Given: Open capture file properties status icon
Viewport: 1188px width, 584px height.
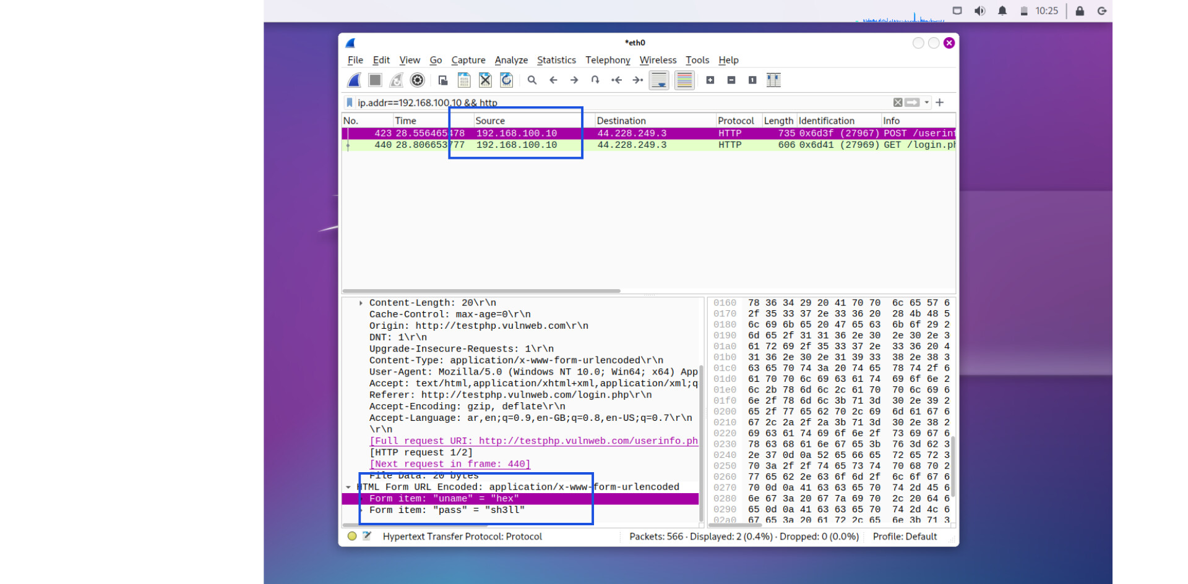Looking at the screenshot, I should [x=367, y=536].
